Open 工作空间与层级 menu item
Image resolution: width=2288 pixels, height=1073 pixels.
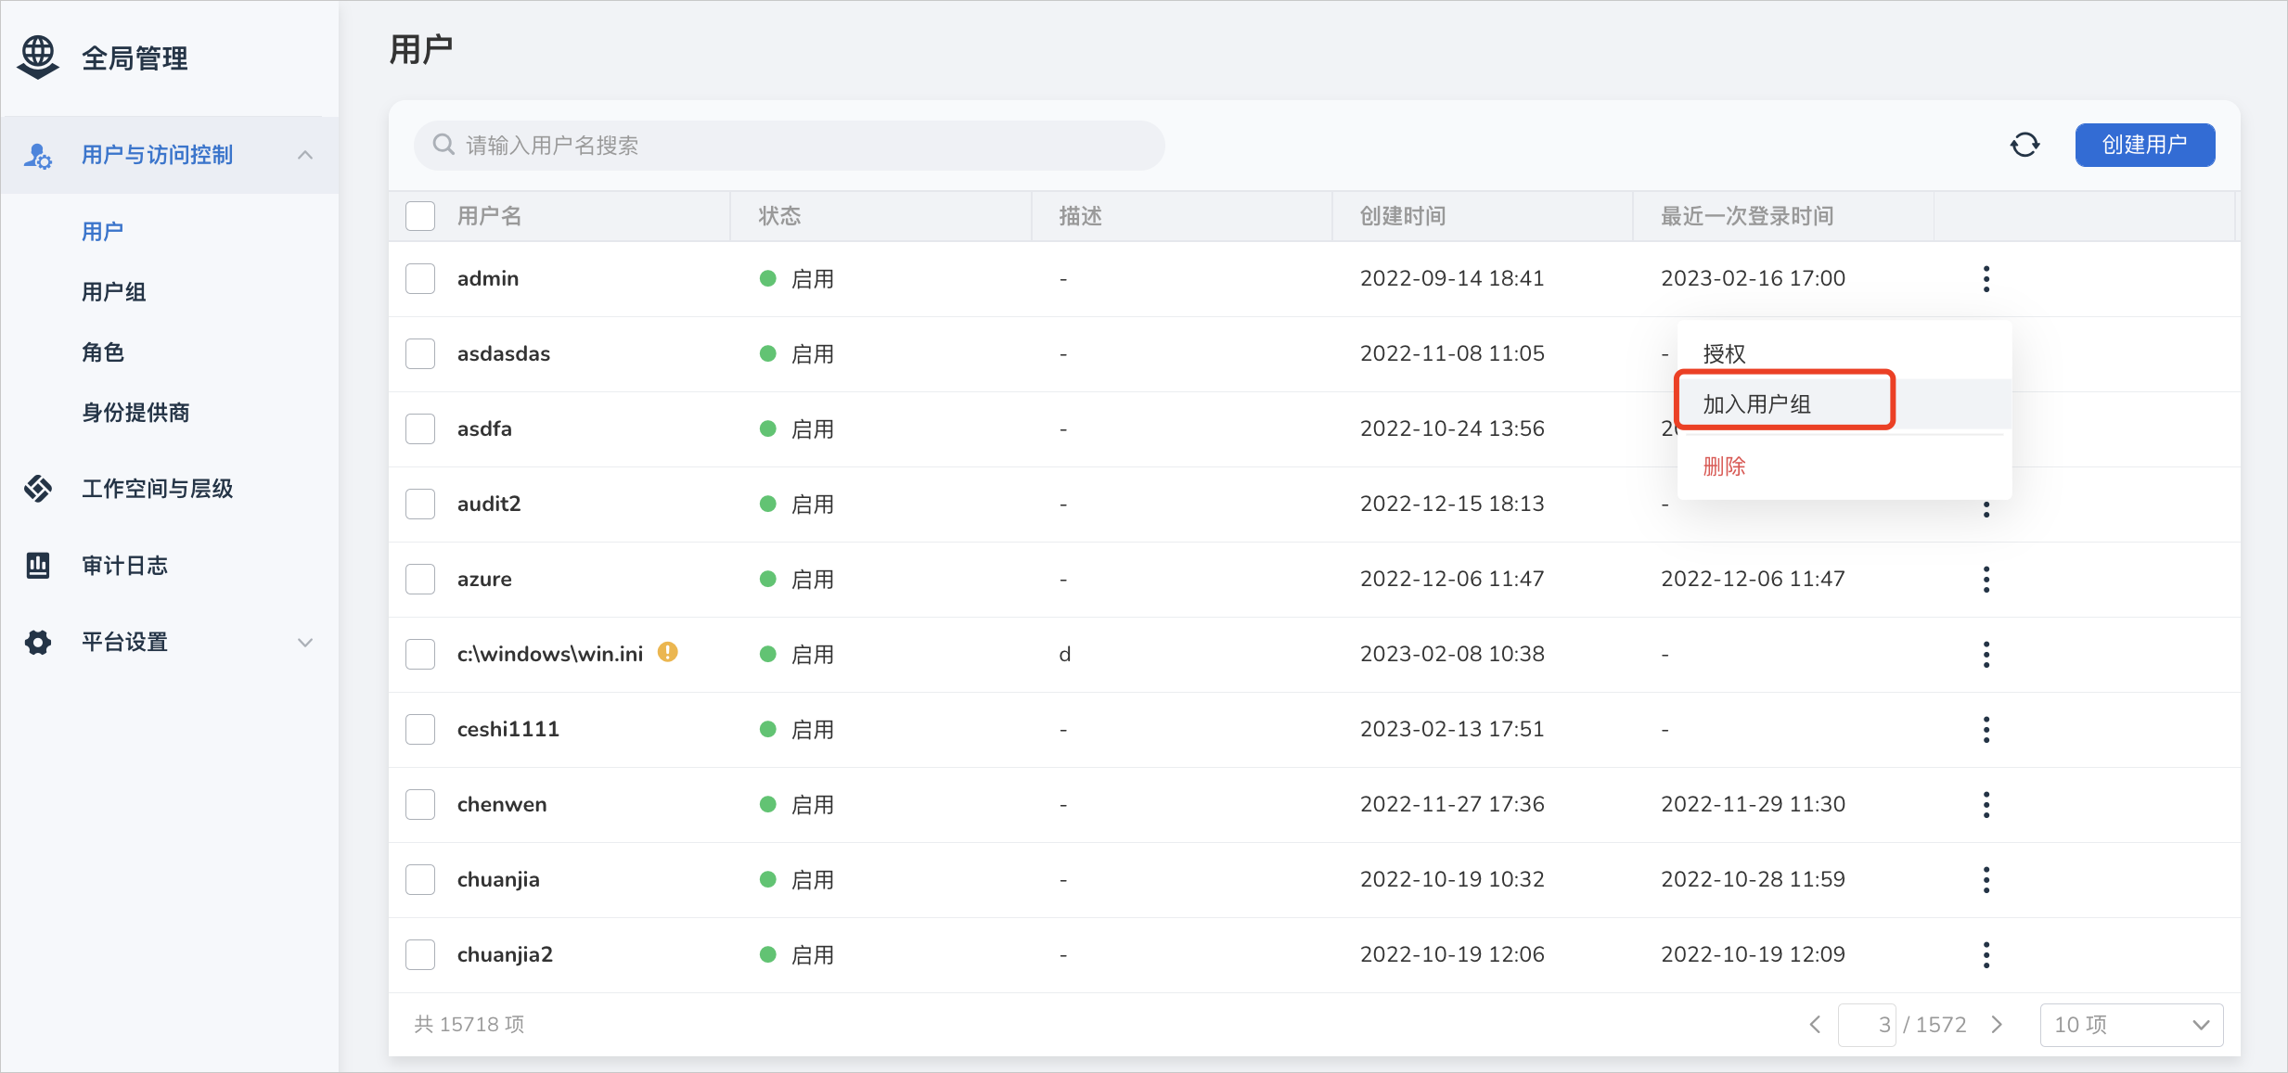coord(158,489)
